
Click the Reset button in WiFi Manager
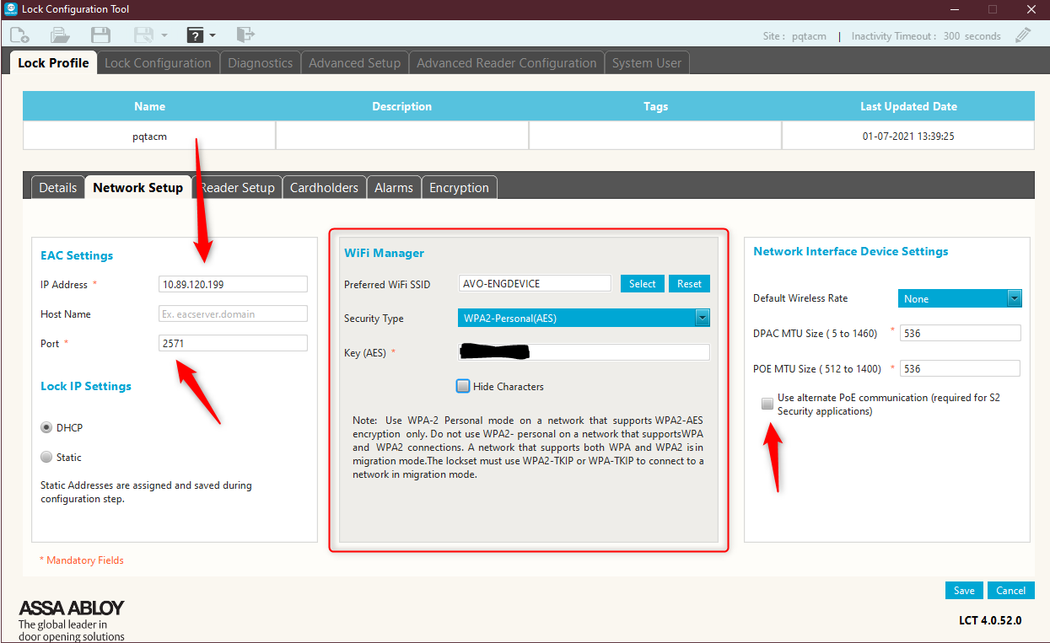click(689, 284)
